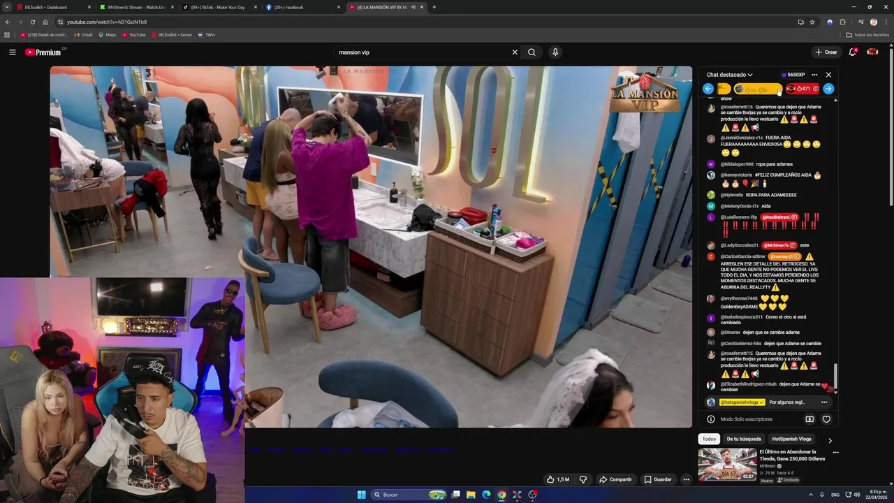Open the red 471 likes ticker item

[x=803, y=89]
